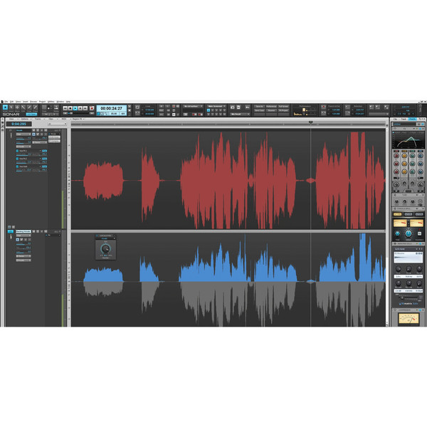Screen dimensions: 427x427
Task: Mute the Vocals track
Action: pyautogui.click(x=33, y=130)
